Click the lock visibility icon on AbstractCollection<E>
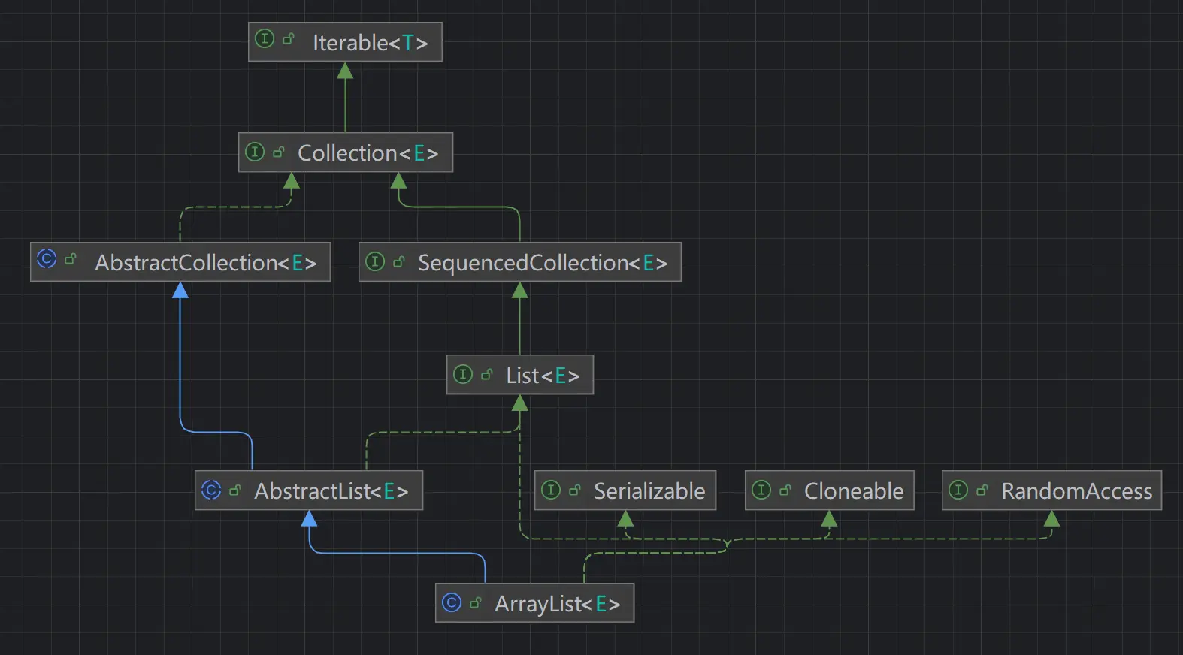Image resolution: width=1183 pixels, height=655 pixels. click(x=71, y=259)
